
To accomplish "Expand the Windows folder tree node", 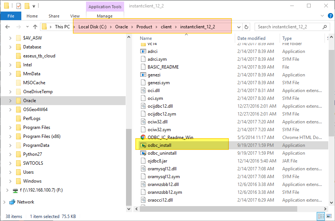I will pyautogui.click(x=10, y=181).
